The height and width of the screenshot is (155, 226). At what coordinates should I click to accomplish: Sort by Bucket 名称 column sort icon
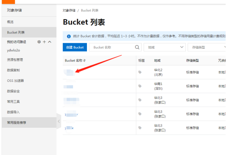point(84,61)
